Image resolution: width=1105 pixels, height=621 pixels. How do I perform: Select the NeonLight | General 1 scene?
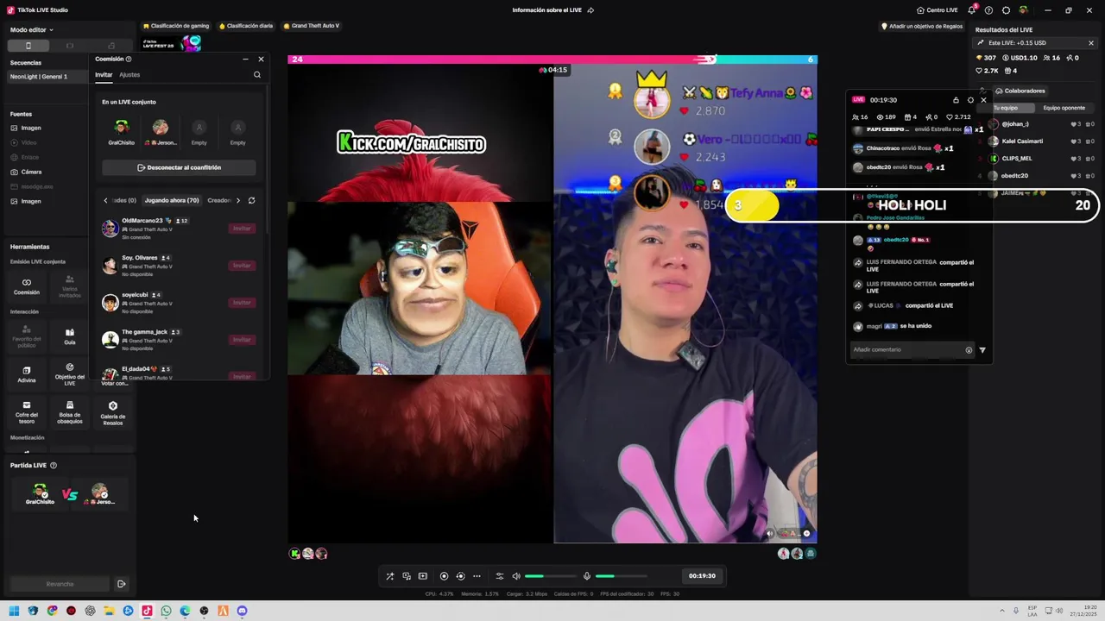tap(48, 77)
